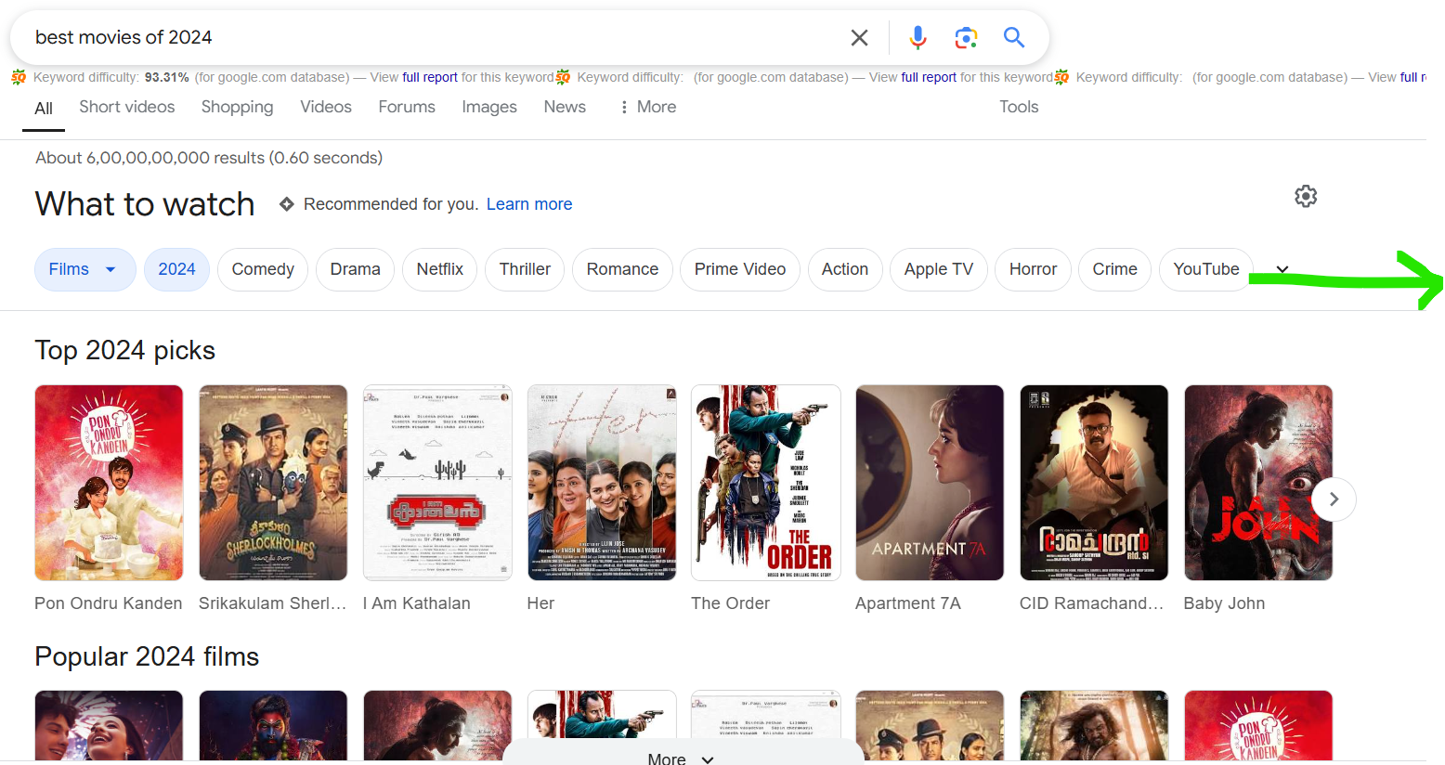1445x765 pixels.
Task: Switch to the All results tab
Action: pyautogui.click(x=44, y=109)
